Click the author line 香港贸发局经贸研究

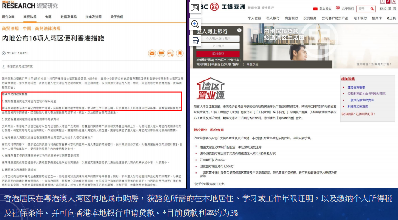[x=20, y=66]
